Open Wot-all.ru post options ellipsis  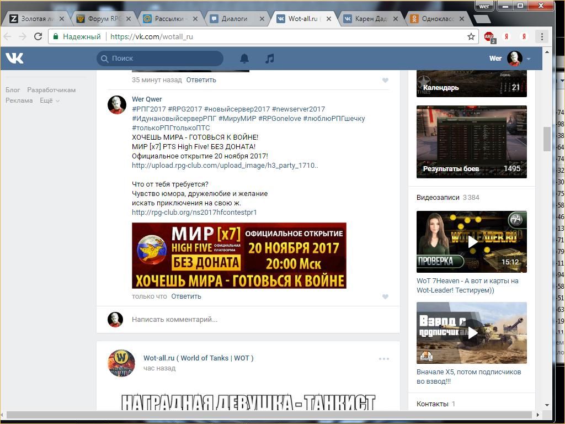(x=384, y=359)
